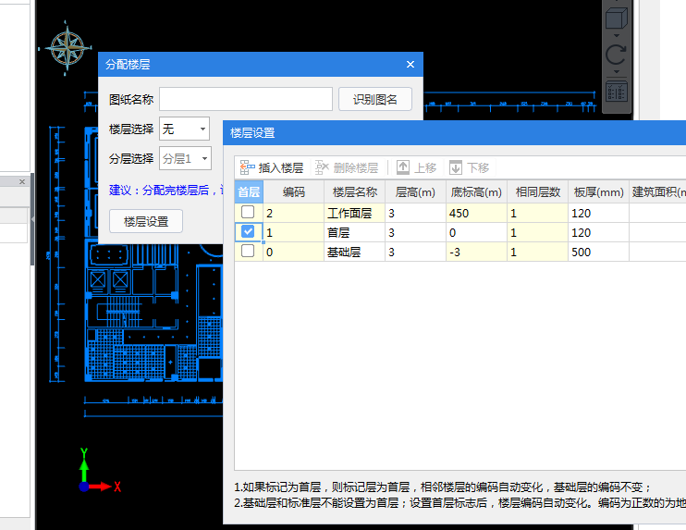Click the 楼层设置 button
686x530 pixels.
pyautogui.click(x=146, y=222)
